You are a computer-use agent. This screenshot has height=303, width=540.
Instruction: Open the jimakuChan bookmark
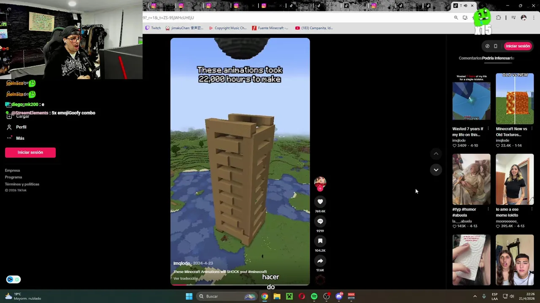184,28
